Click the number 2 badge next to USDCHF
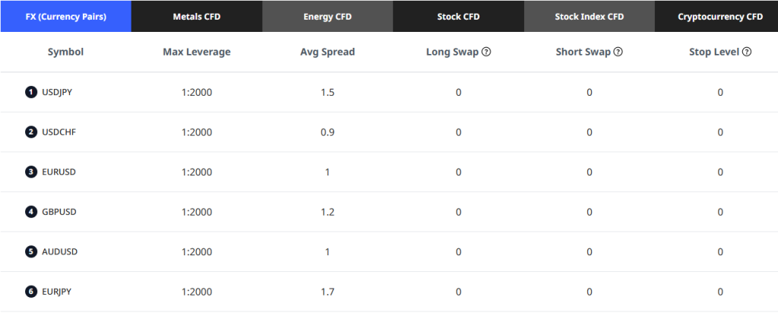The width and height of the screenshot is (778, 313). point(31,132)
